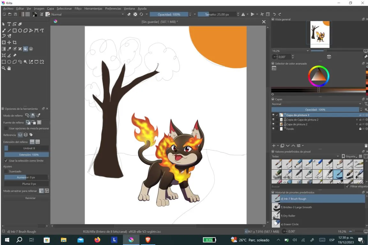The width and height of the screenshot is (368, 245).
Task: Select the Text tool in the toolbox
Action: coord(9,24)
